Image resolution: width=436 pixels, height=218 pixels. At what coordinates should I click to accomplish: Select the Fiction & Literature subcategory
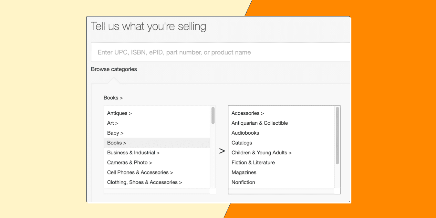click(x=253, y=162)
